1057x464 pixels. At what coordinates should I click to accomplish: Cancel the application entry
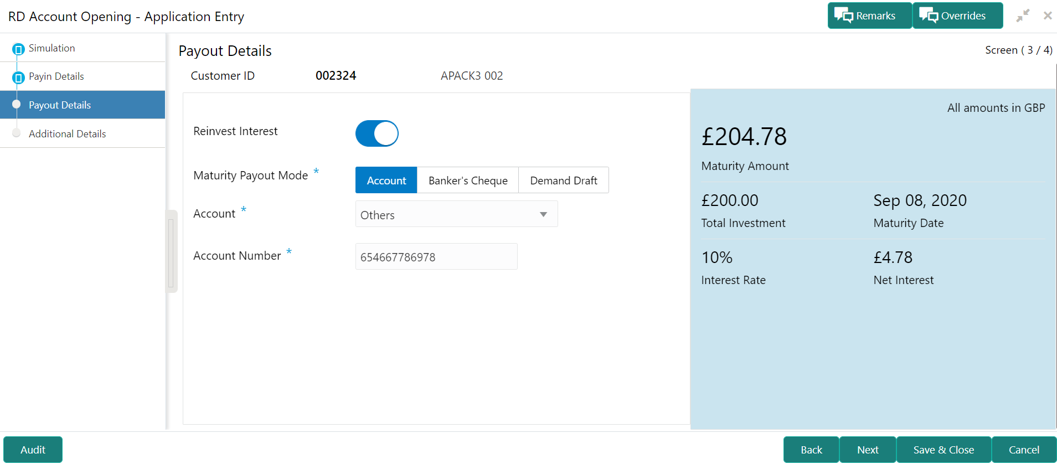coord(1024,450)
